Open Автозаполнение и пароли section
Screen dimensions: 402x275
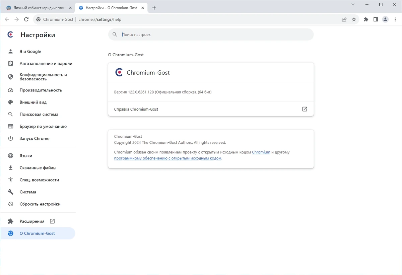point(38,64)
